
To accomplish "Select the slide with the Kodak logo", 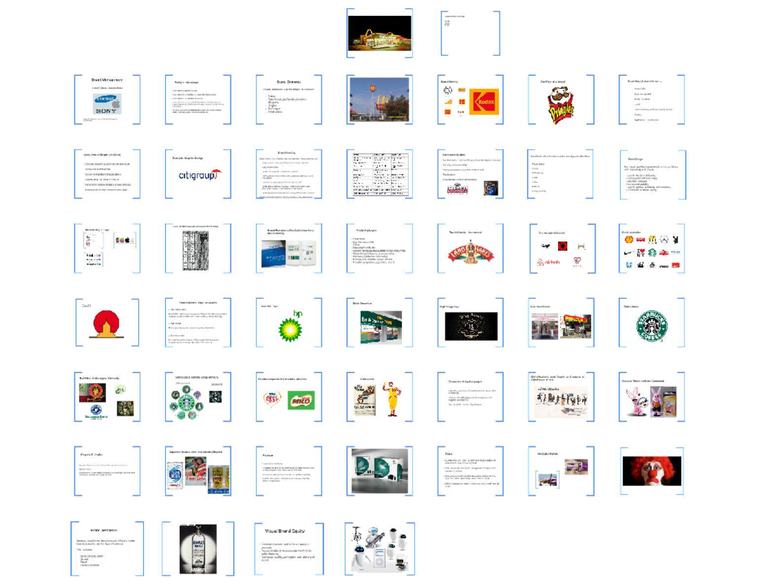I will 471,100.
